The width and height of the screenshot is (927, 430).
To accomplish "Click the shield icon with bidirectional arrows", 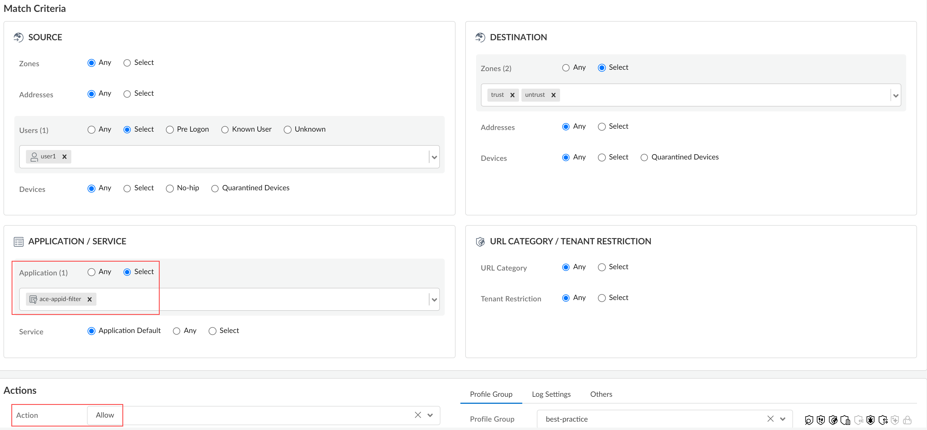I will 883,420.
